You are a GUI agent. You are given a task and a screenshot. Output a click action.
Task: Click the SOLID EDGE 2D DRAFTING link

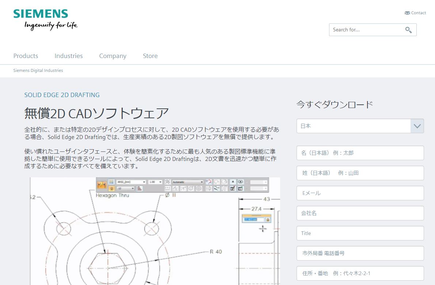62,95
